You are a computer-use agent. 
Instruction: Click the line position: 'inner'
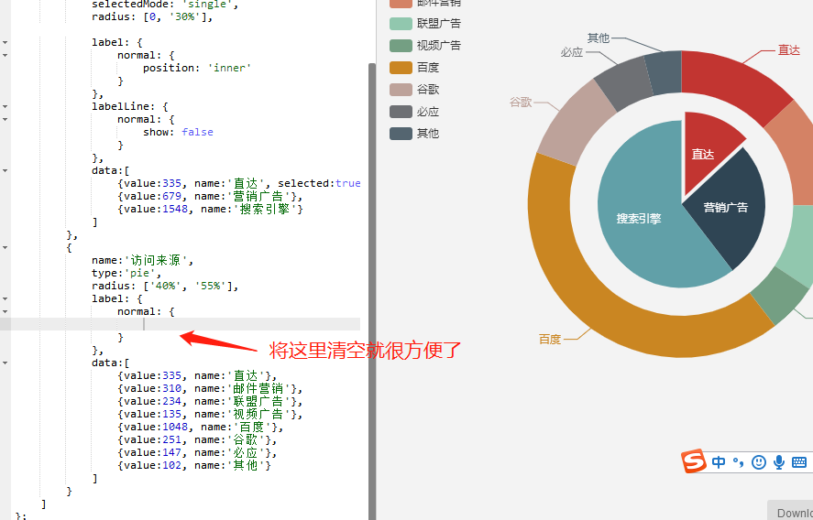[x=197, y=68]
